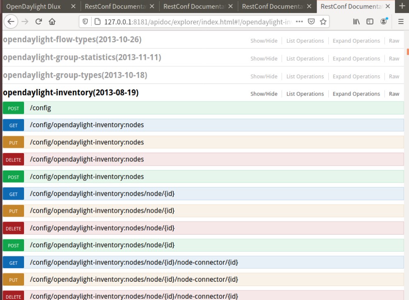Open tracking protection shield icon
The width and height of the screenshot is (409, 300).
(85, 22)
